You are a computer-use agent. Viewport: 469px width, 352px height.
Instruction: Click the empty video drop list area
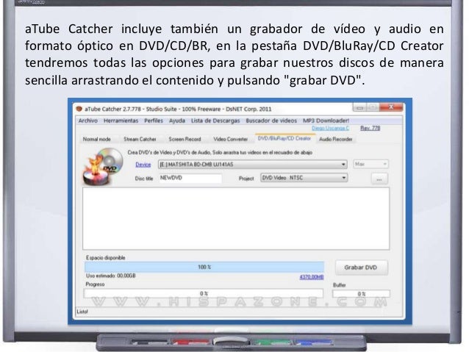tap(236, 218)
